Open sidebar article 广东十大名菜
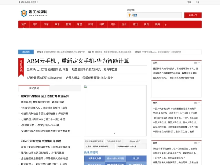Viewport: 220px width, 165px height. coord(169,158)
